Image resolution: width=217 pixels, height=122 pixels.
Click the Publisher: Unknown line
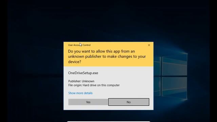pos(81,81)
